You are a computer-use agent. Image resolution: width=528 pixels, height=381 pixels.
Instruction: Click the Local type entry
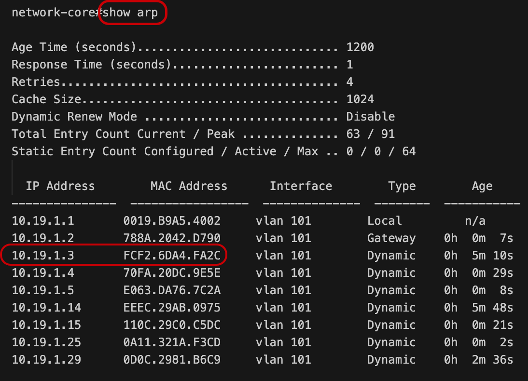pyautogui.click(x=384, y=221)
